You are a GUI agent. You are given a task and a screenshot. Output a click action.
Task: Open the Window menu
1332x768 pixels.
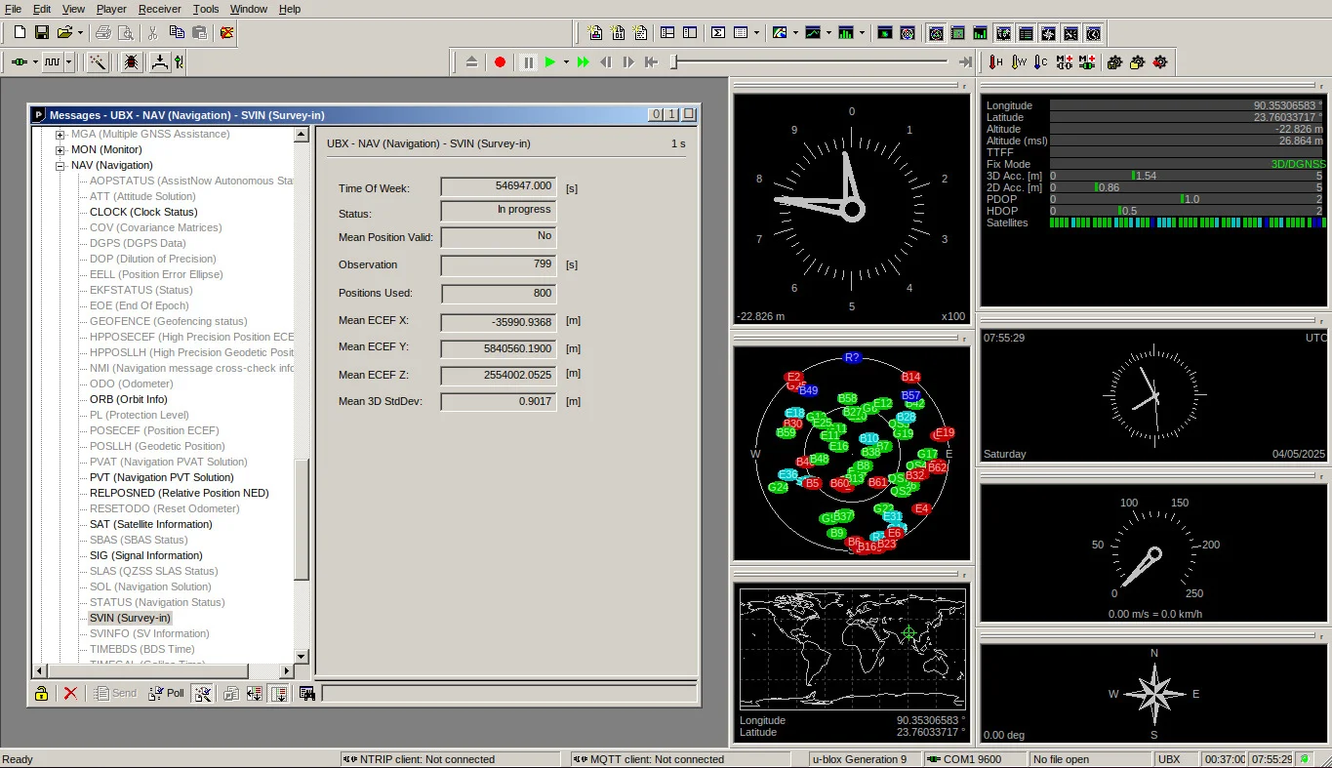(x=249, y=9)
